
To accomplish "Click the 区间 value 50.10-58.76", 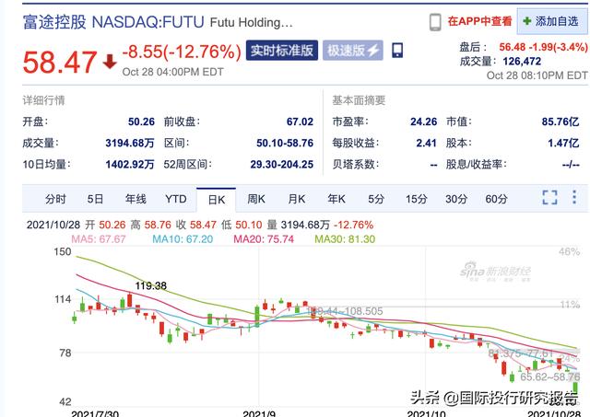I will pos(285,143).
